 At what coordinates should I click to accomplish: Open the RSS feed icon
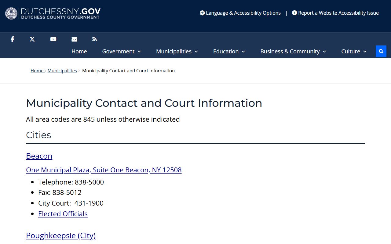(x=94, y=39)
